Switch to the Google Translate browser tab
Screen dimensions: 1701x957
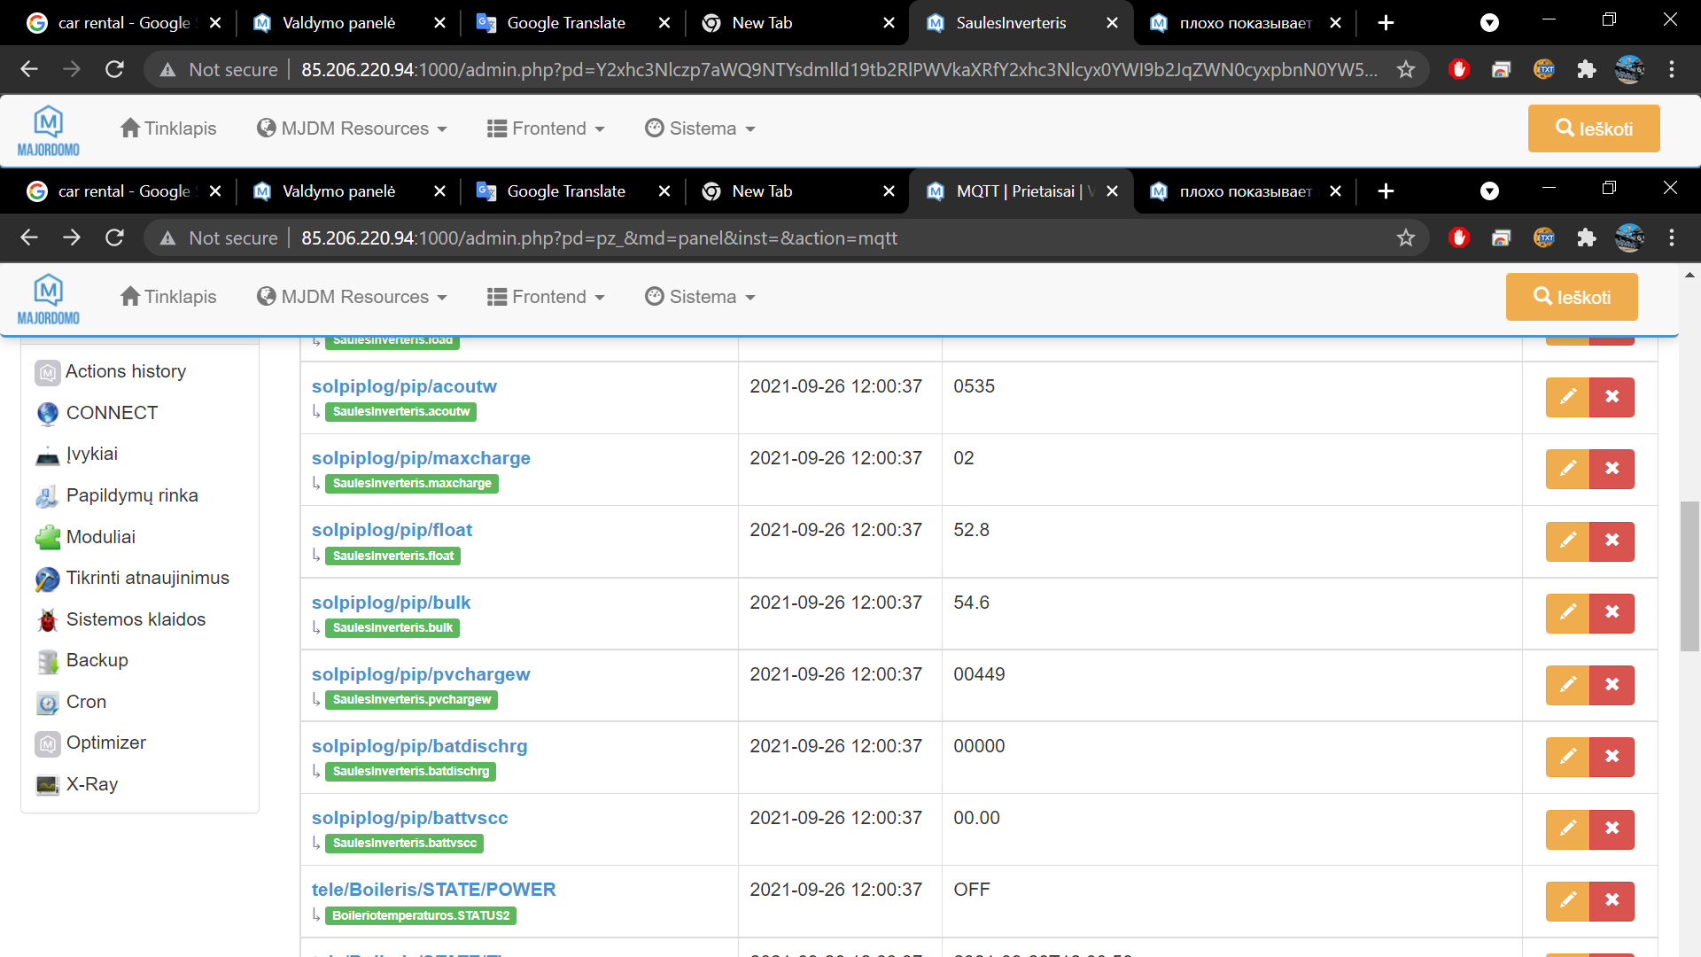coord(565,191)
